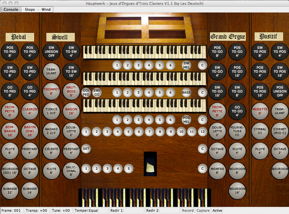Click the Capture button in status bar
This screenshot has width=289, height=214.
click(x=203, y=211)
